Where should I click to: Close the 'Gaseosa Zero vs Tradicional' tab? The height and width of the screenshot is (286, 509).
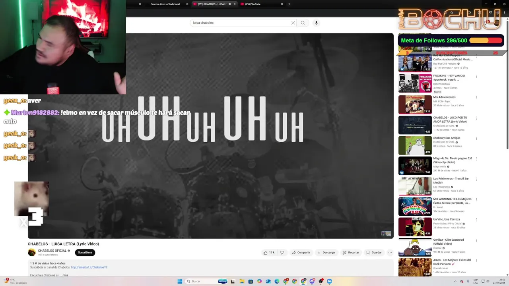(187, 4)
